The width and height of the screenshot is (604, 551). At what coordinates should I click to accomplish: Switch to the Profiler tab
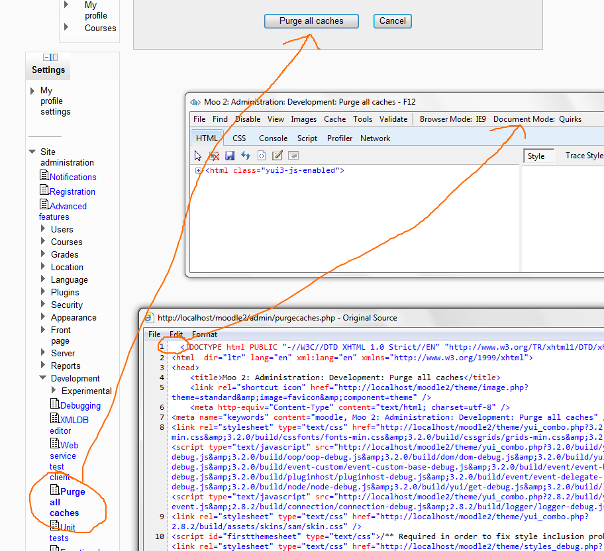[340, 138]
